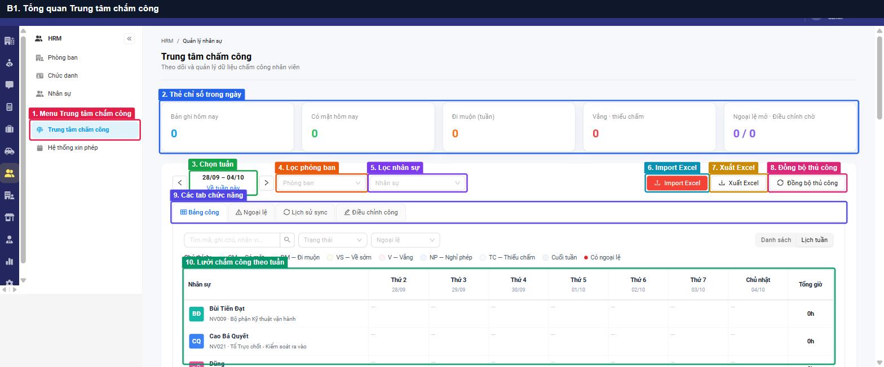Click employee name Cao Bá Quyết
Viewport: 884px width, 367px height.
[229, 336]
